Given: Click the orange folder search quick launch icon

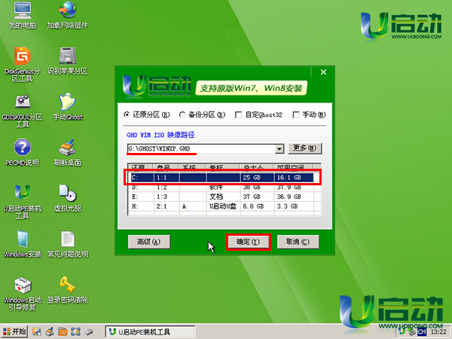Looking at the screenshot, I should coord(63,331).
